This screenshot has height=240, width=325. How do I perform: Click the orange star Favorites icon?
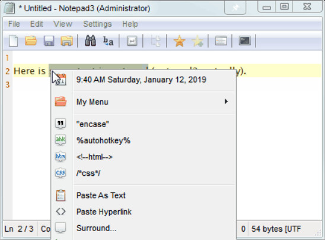coord(179,41)
